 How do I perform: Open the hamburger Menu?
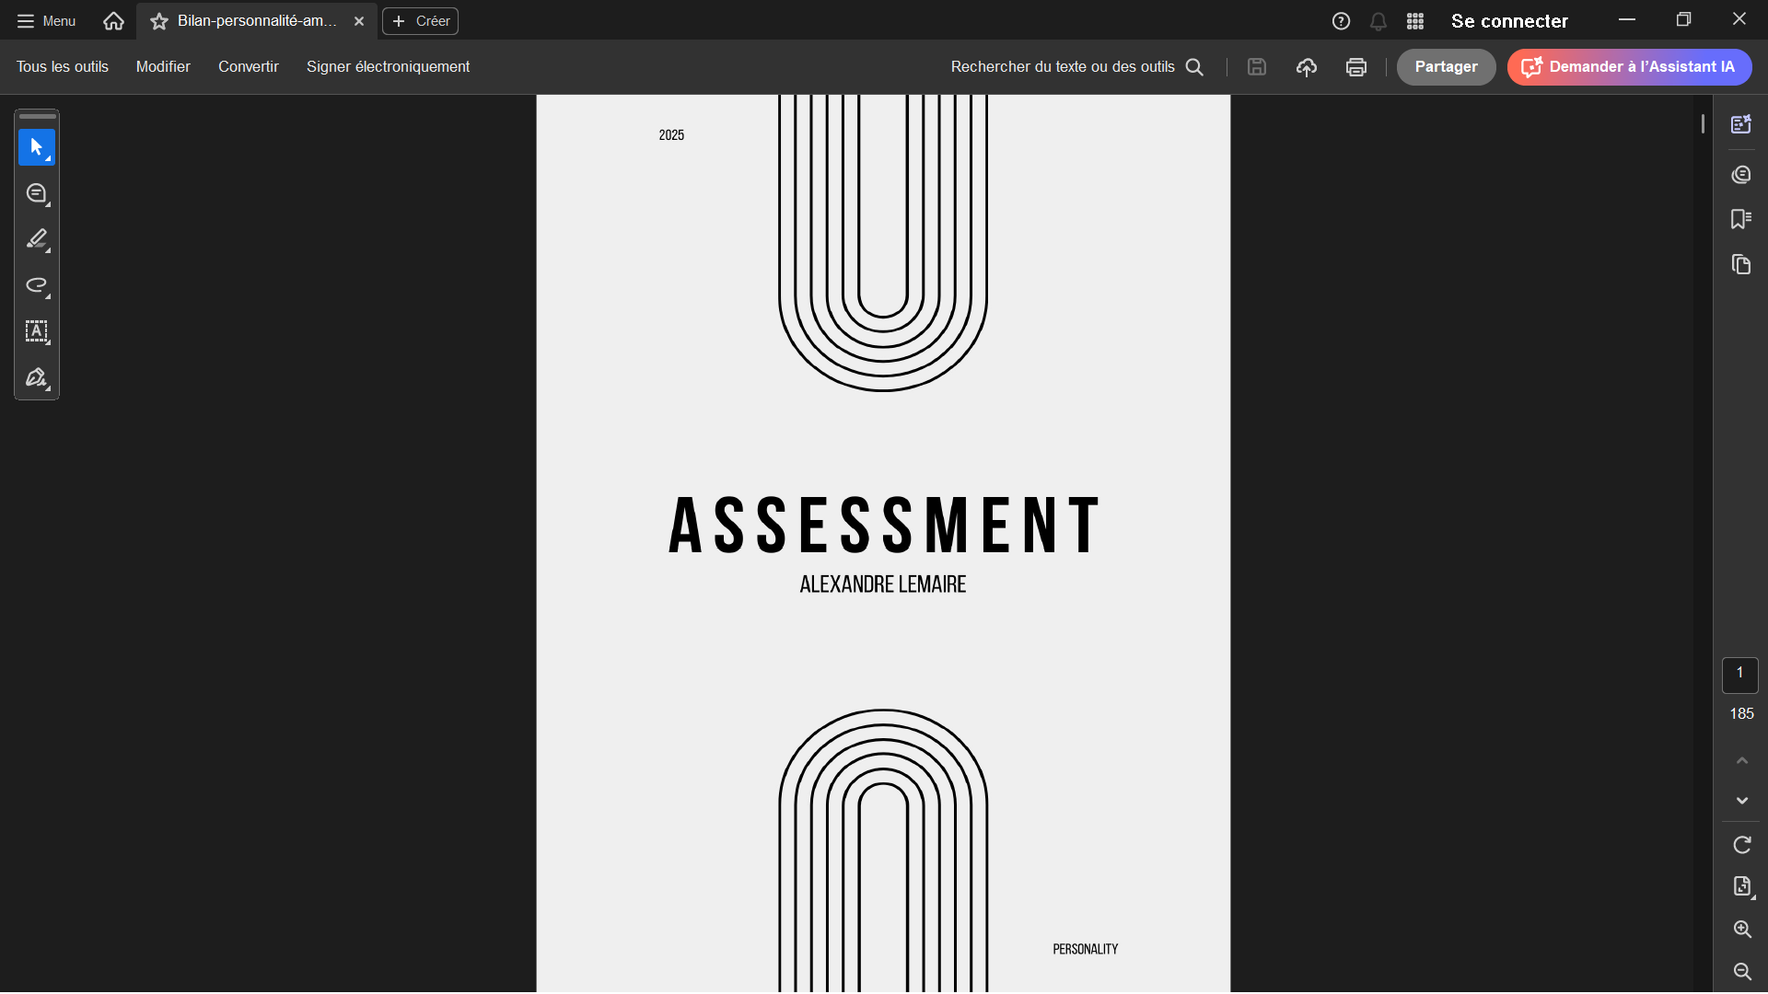coord(46,21)
